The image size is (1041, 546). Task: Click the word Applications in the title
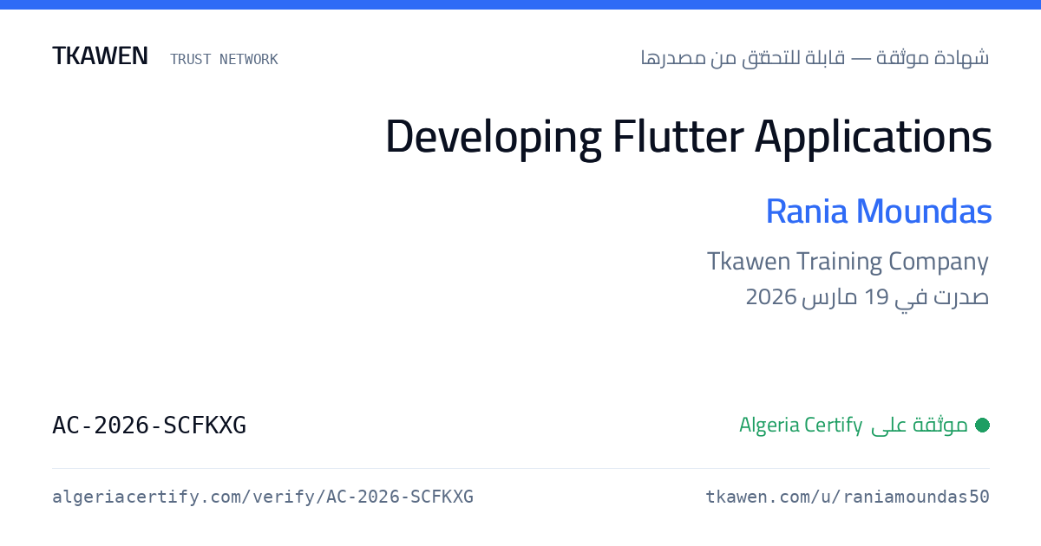click(873, 138)
